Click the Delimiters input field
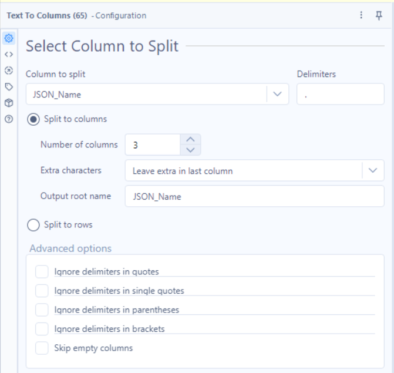Viewport: 394px width, 373px height. (x=340, y=94)
